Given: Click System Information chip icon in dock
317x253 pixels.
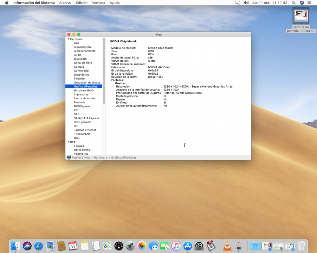Looking at the screenshot, I should pos(239,246).
